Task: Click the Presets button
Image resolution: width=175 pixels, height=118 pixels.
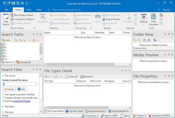Action: click(8, 89)
